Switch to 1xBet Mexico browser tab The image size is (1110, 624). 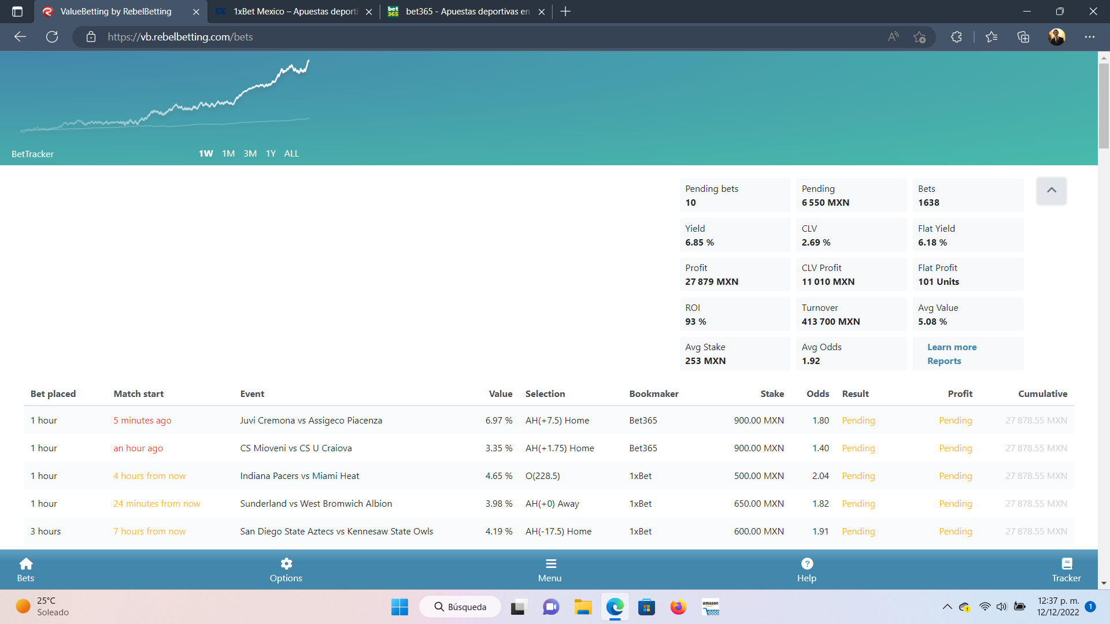click(295, 12)
